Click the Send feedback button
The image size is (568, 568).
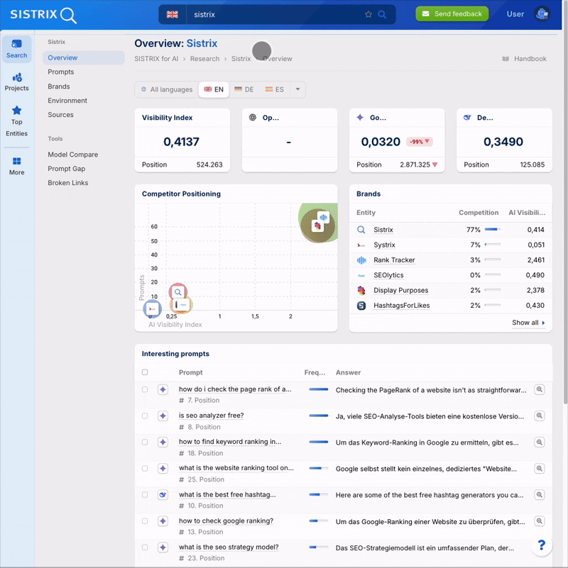[x=452, y=14]
